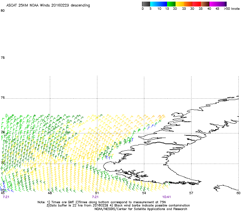The height and width of the screenshot is (211, 241).
Task: Click the '15' label in the color legend
Action: (167, 9)
